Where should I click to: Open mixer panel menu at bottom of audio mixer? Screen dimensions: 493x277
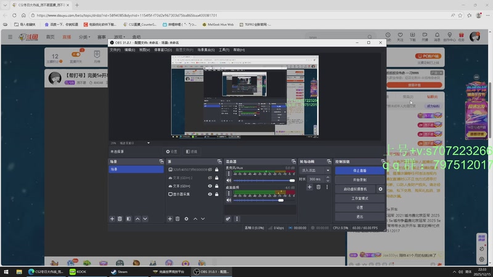[x=237, y=219]
